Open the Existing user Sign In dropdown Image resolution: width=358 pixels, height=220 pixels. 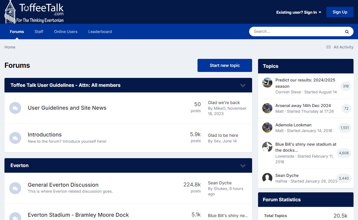[x=299, y=12]
